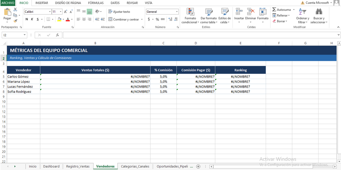This screenshot has height=170, width=341.
Task: Open Rellenar fill dropdown
Action: pos(281,15)
